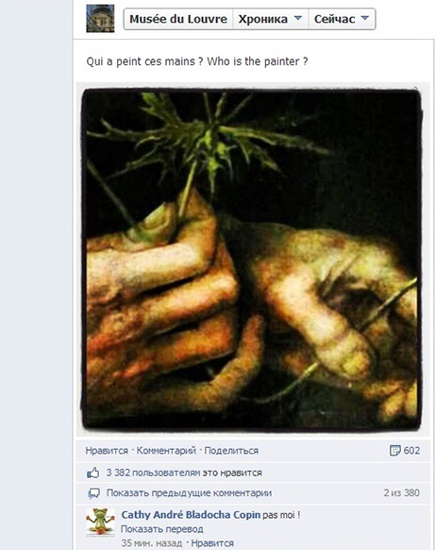
Task: Like Cathy's comment via Нравится
Action: click(x=212, y=543)
